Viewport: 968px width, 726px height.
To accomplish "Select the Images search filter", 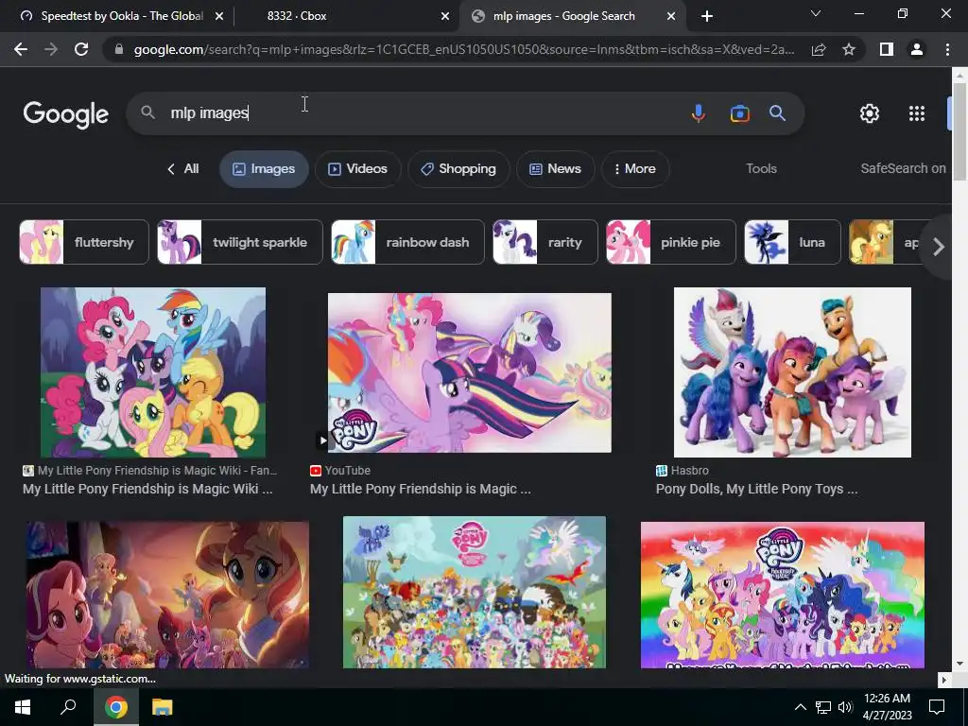I will 265,168.
